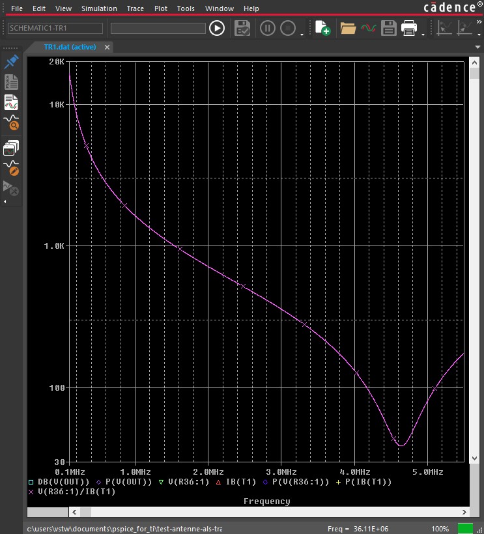Select the TR1.dat (active) tab
This screenshot has width=484, height=534.
pyautogui.click(x=70, y=47)
